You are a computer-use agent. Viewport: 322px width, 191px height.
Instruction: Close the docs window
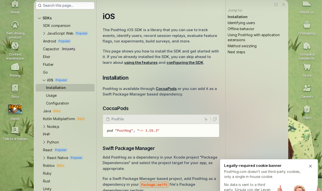pyautogui.click(x=284, y=5)
